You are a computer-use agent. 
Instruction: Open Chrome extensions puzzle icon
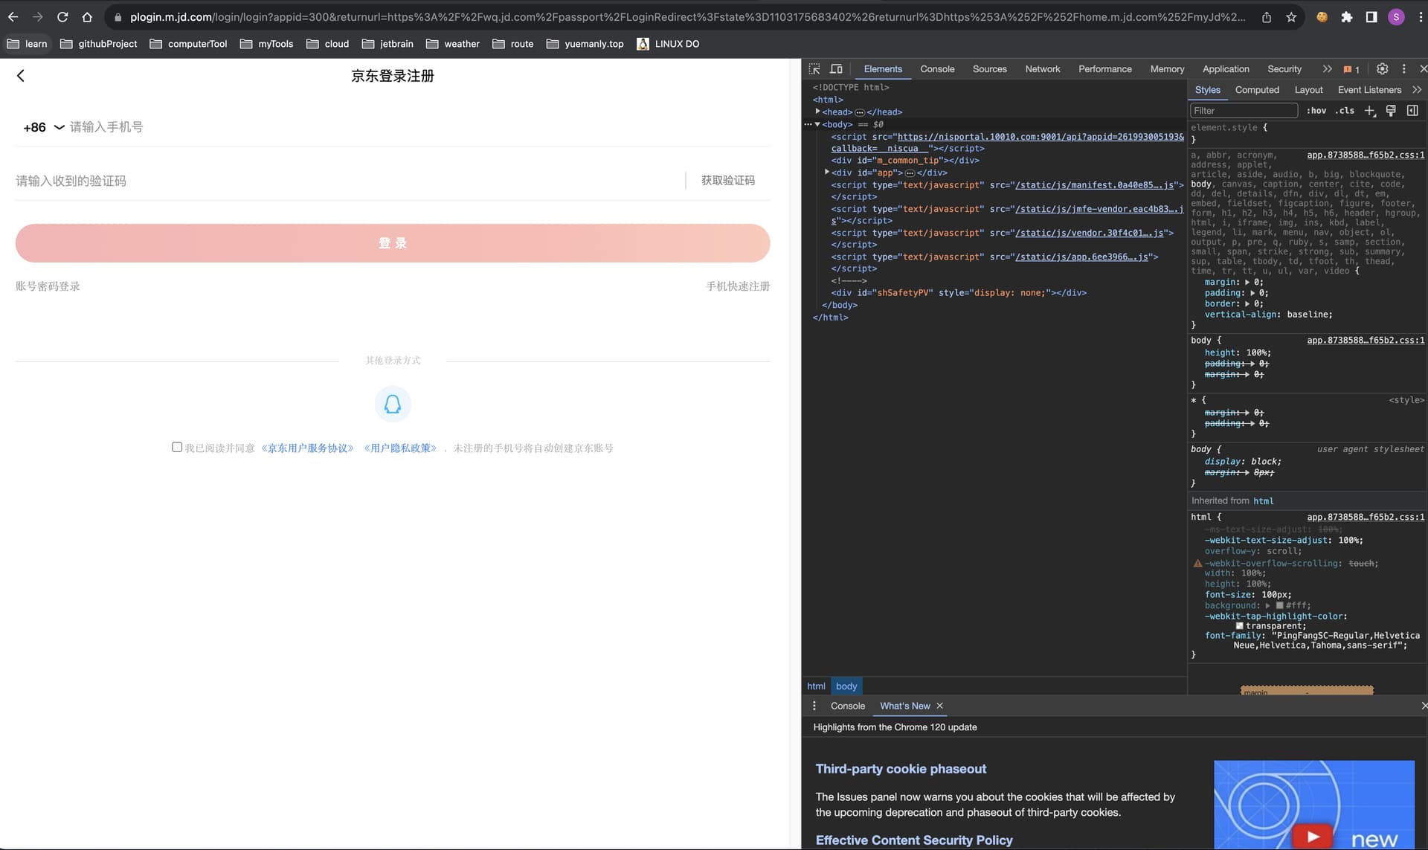[1346, 17]
